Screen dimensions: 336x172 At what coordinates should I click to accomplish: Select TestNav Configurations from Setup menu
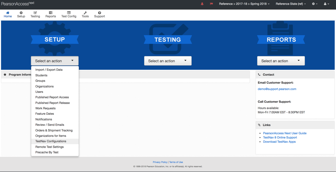[x=51, y=141]
